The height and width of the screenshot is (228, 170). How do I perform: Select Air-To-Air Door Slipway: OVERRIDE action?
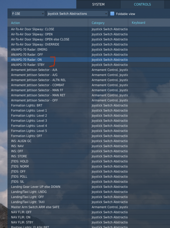click(35, 44)
